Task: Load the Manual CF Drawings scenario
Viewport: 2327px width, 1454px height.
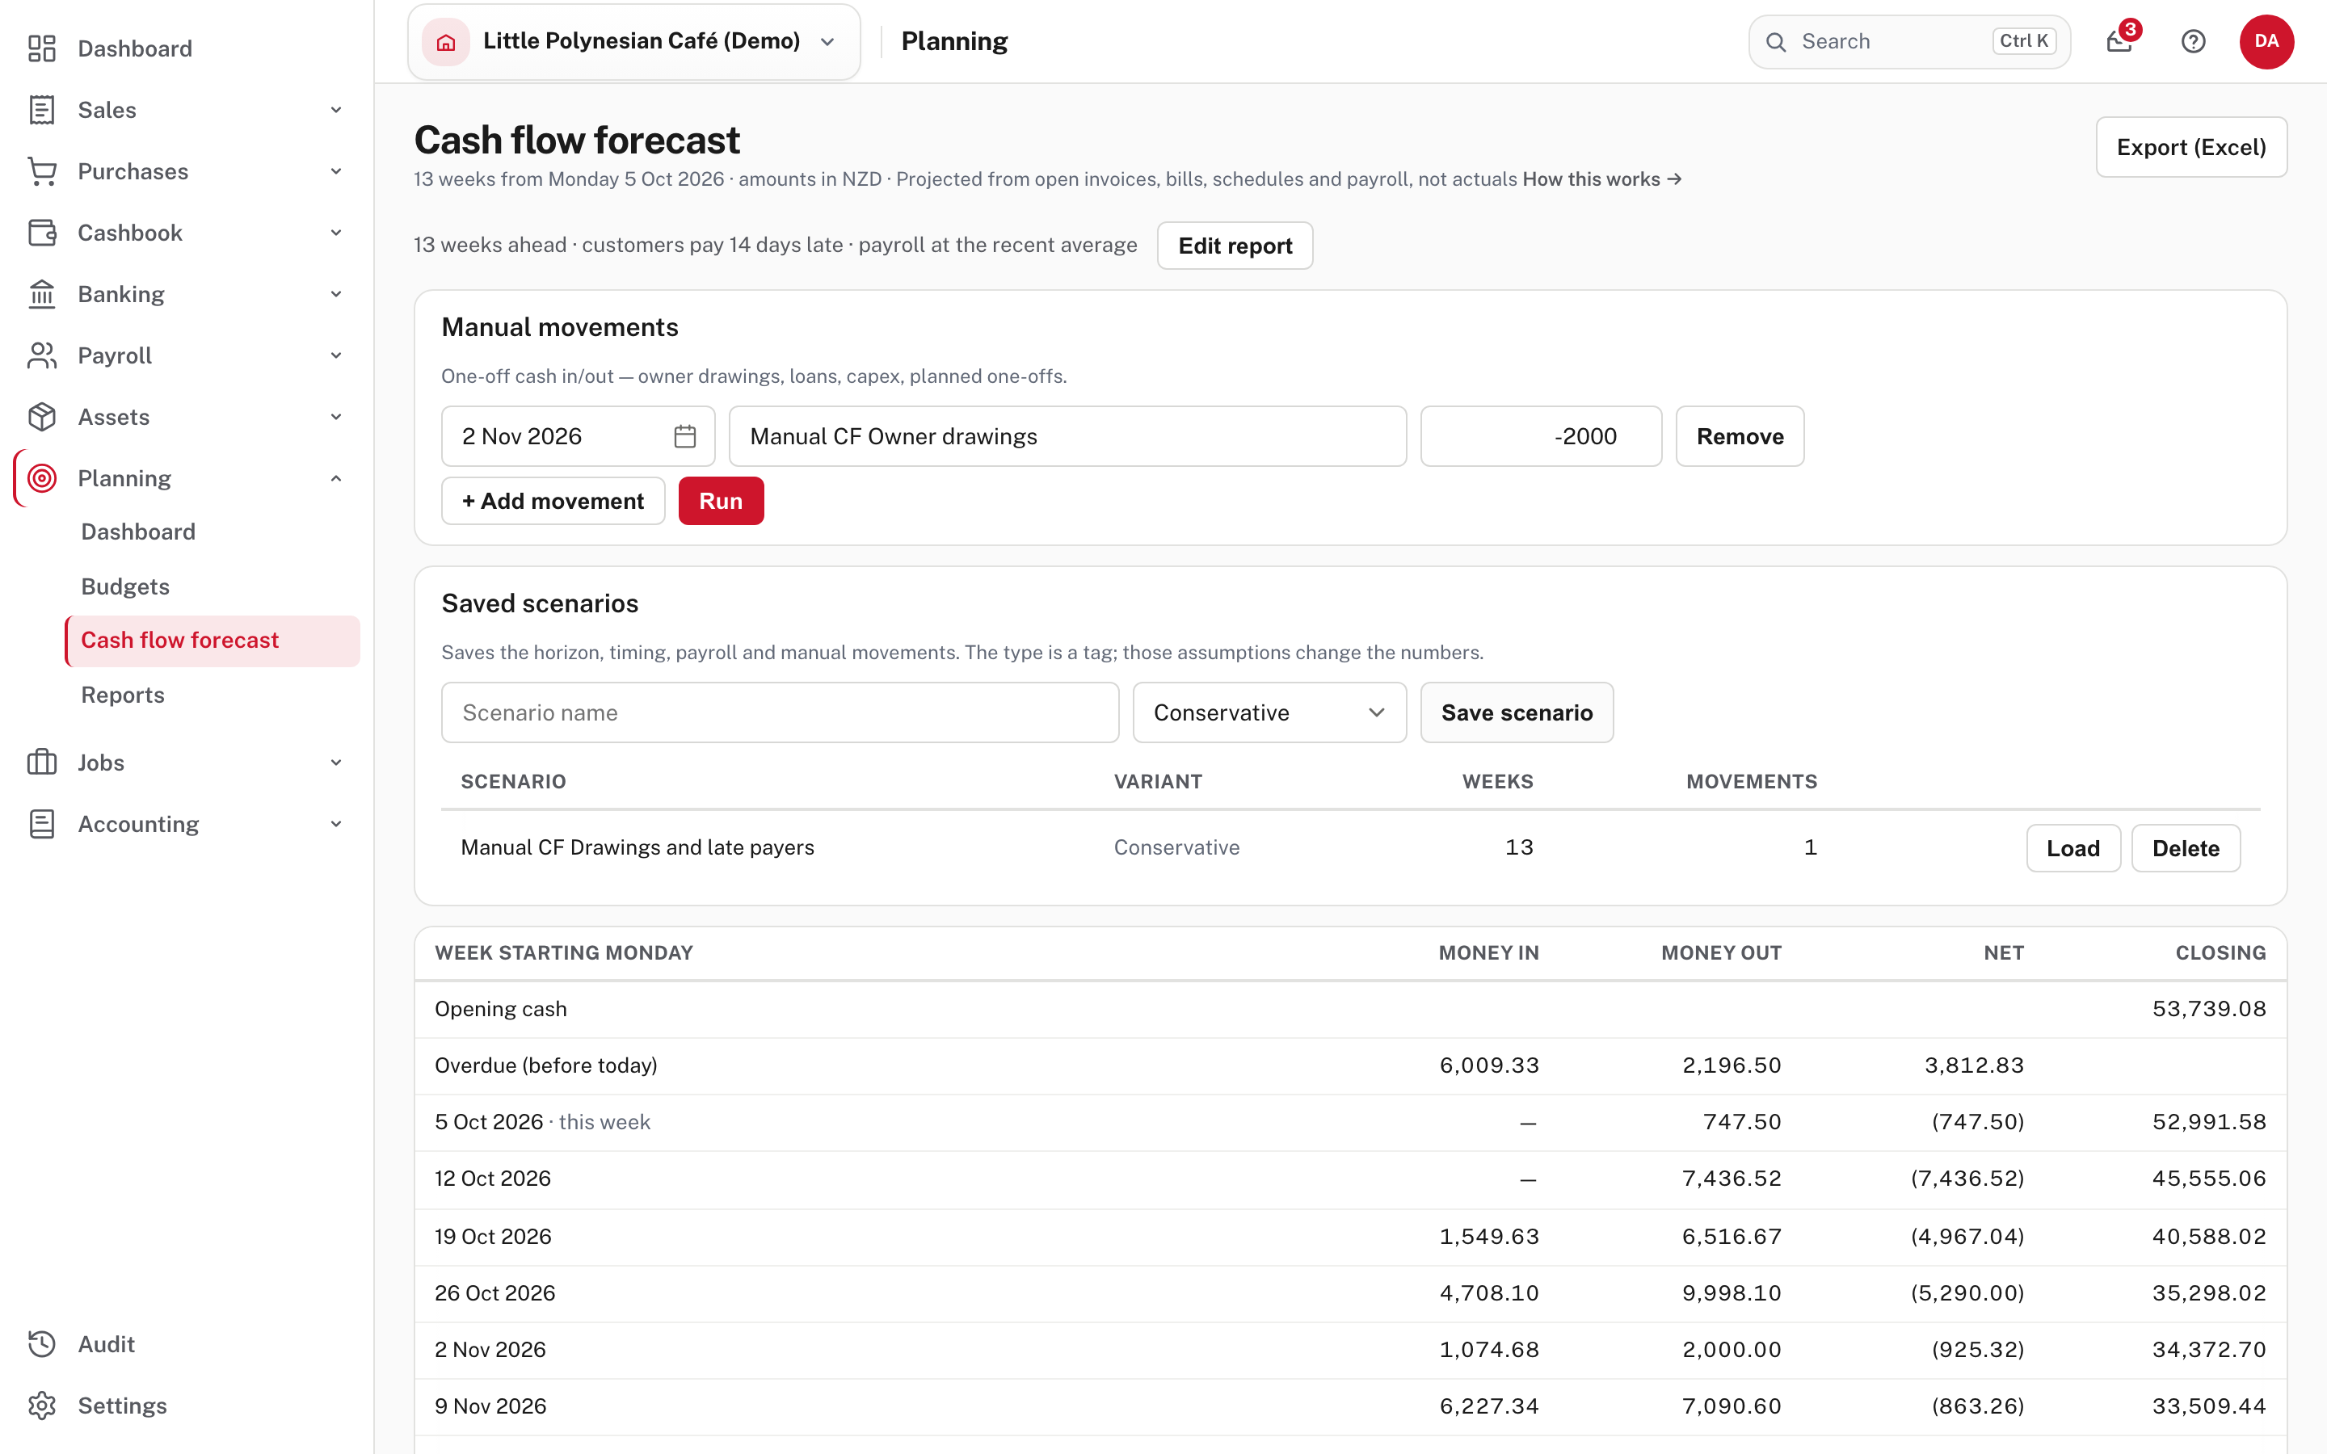Action: click(2073, 848)
